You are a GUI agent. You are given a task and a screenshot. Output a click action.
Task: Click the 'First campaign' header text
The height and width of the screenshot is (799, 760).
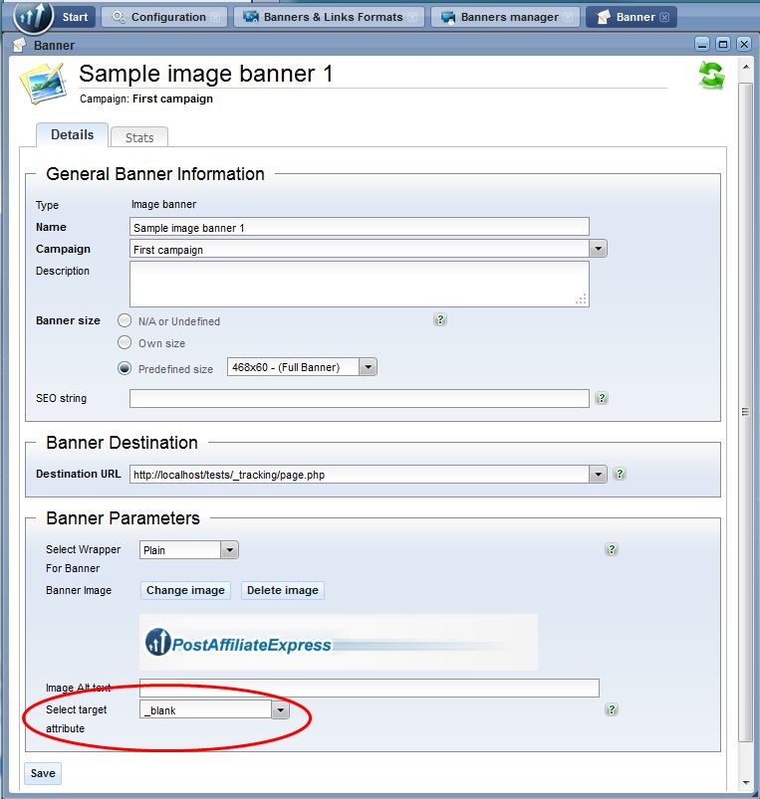click(x=172, y=99)
